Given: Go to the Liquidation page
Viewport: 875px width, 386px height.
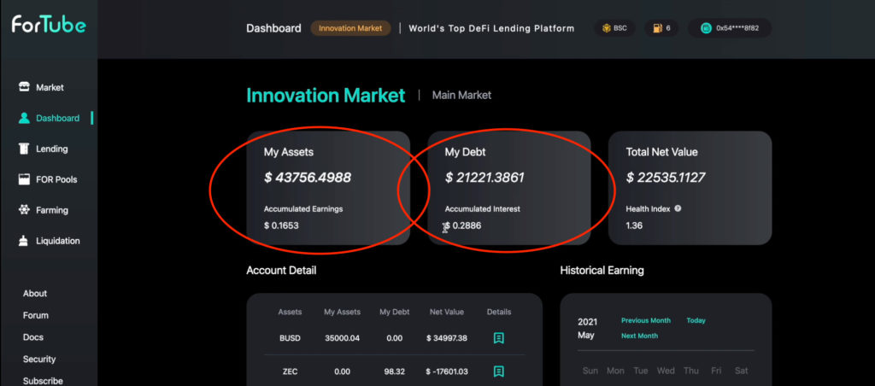Looking at the screenshot, I should pyautogui.click(x=58, y=241).
